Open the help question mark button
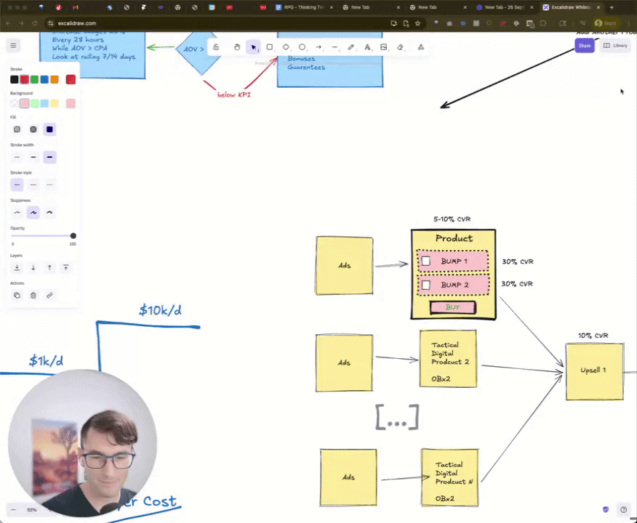637x523 pixels. point(624,510)
